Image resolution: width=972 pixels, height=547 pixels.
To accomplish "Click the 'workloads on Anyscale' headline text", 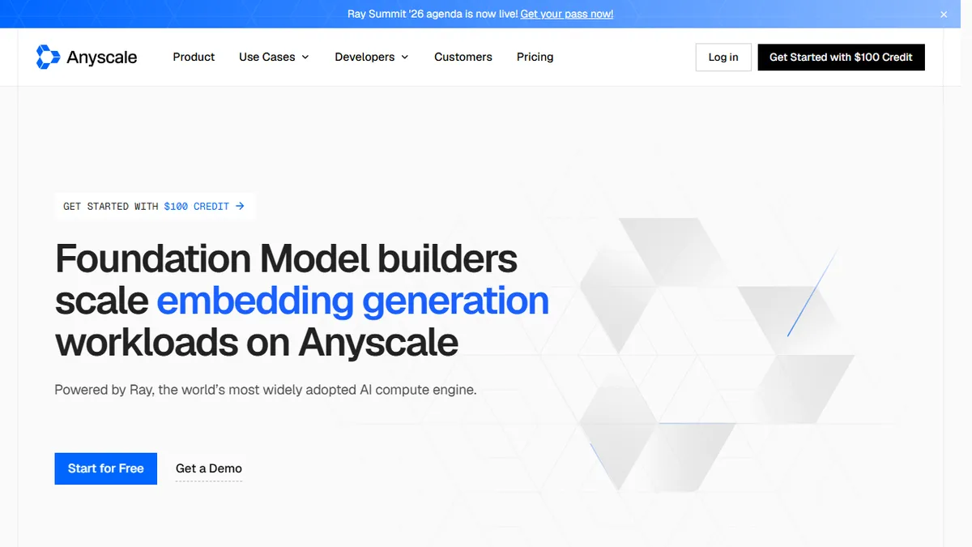I will pyautogui.click(x=257, y=342).
